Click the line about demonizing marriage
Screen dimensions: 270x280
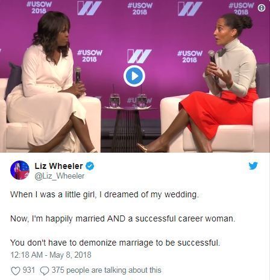pos(115,243)
